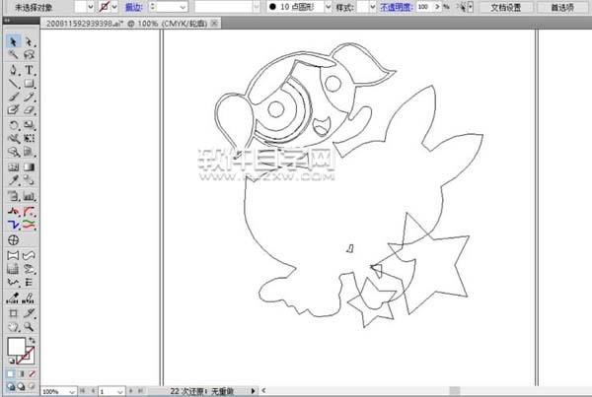
Task: Click the white Fill color box
Action: pos(16,346)
